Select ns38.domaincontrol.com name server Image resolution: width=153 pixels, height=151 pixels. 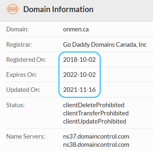click(x=96, y=145)
